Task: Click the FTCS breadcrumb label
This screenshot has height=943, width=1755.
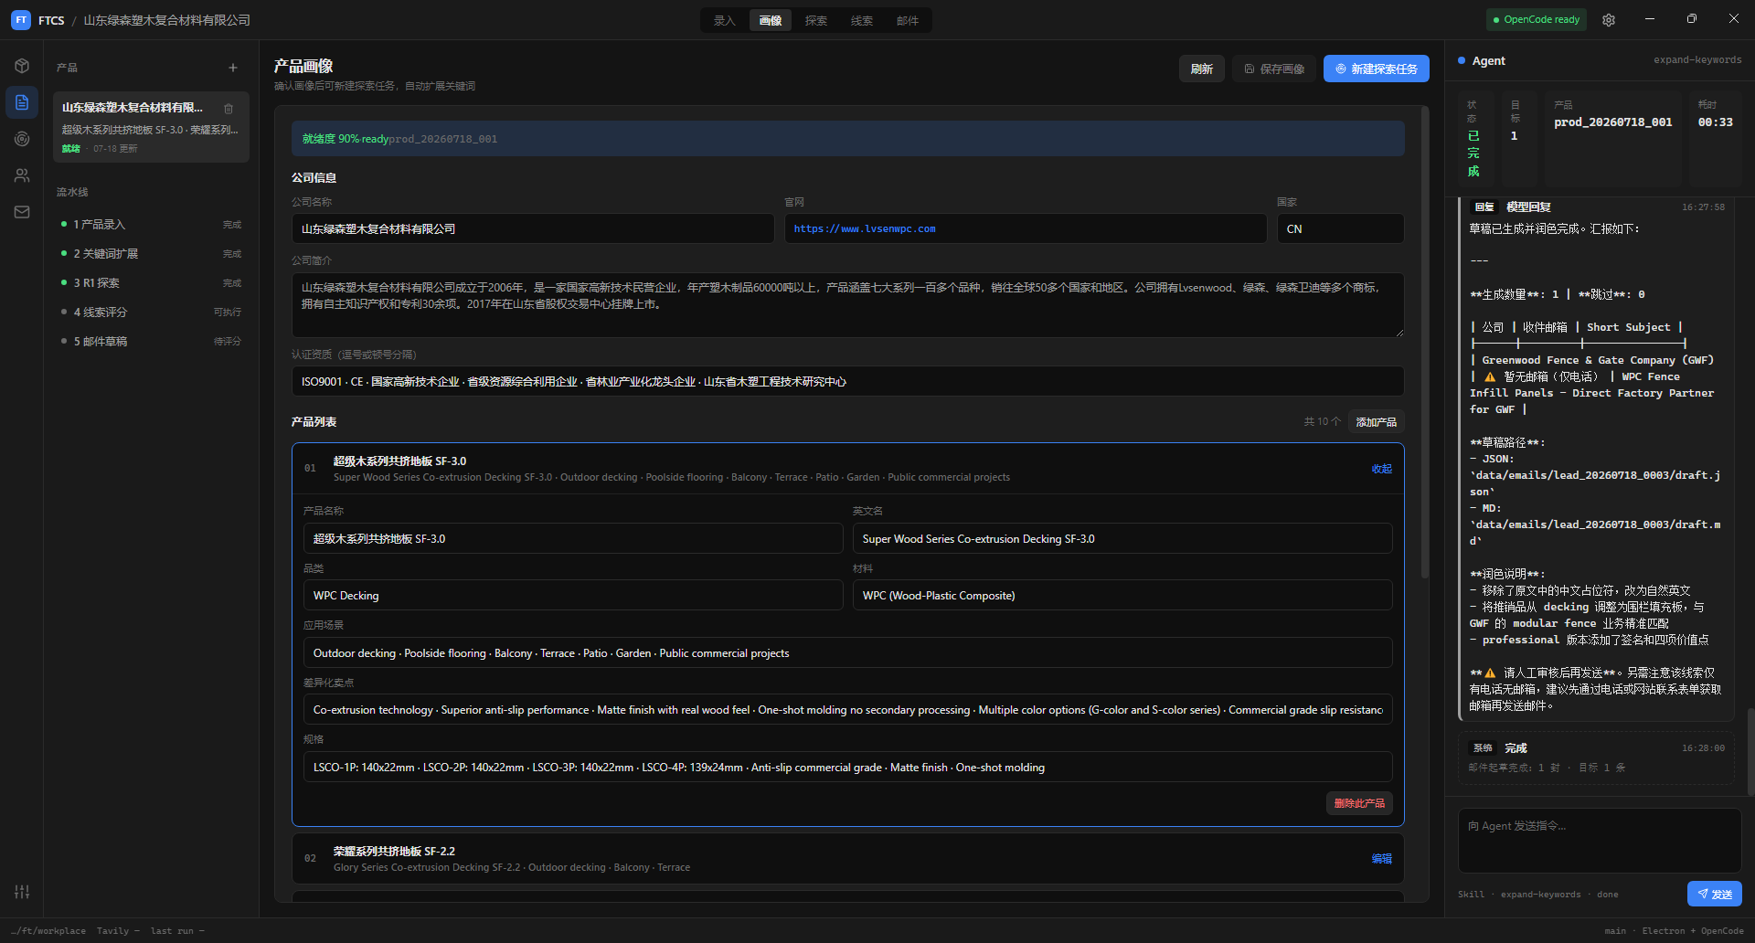Action: coord(51,20)
